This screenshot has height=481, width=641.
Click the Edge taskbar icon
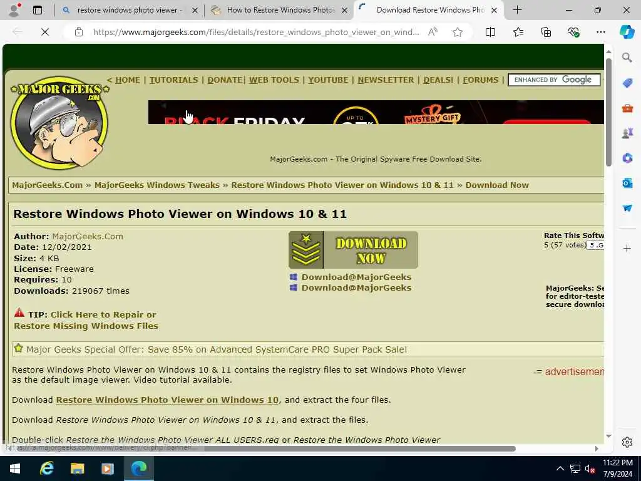tap(138, 468)
